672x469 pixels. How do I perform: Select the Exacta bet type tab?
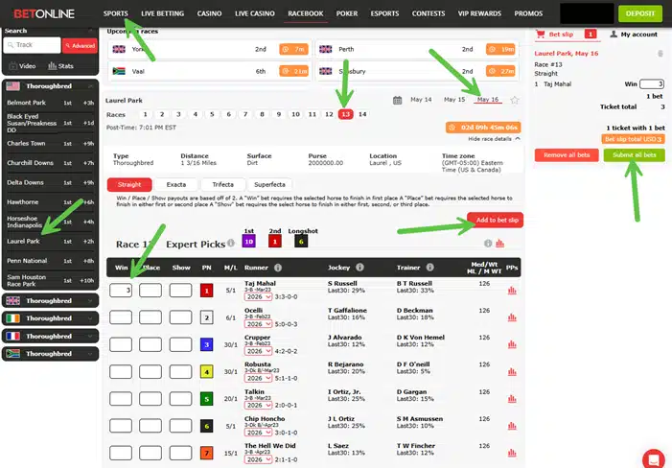click(x=176, y=185)
